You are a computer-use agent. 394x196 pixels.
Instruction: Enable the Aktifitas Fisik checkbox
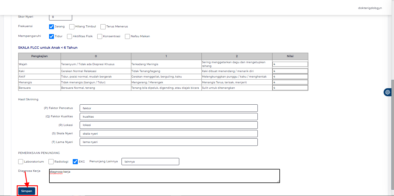(x=69, y=36)
